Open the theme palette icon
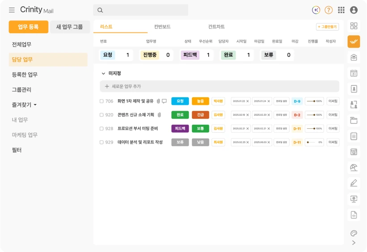367x252 pixels. (x=354, y=233)
